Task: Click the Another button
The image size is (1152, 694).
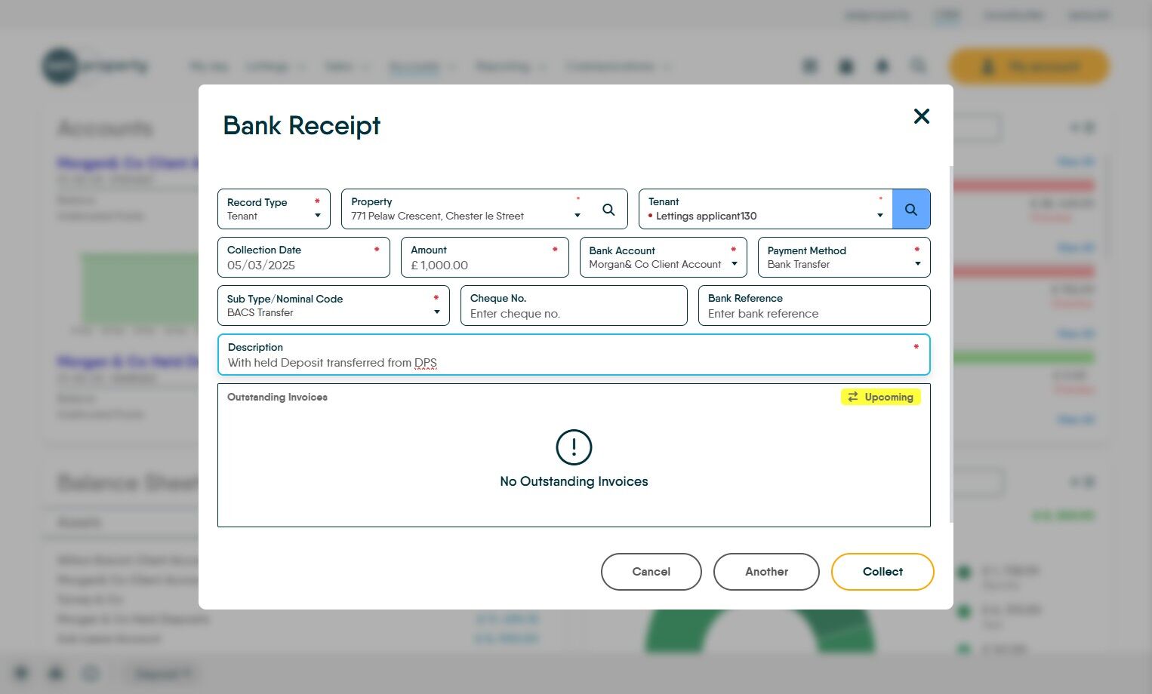Action: pyautogui.click(x=766, y=572)
